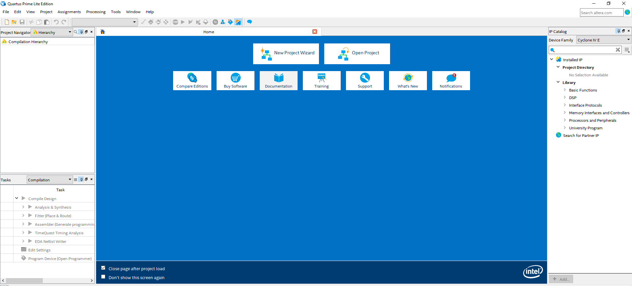Click the Program Device (Open Programmer) task
This screenshot has width=632, height=286.
click(x=60, y=259)
